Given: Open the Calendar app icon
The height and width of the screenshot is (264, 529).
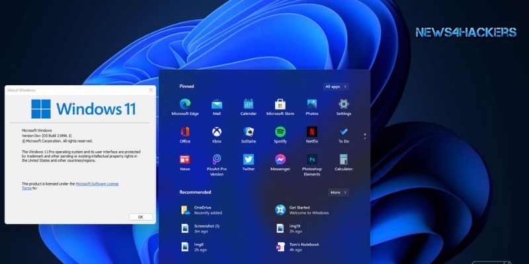Looking at the screenshot, I should point(248,104).
